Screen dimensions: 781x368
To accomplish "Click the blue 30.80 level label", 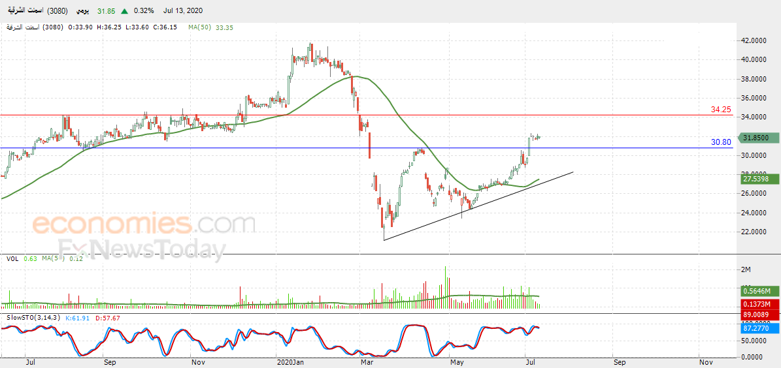I will (721, 142).
